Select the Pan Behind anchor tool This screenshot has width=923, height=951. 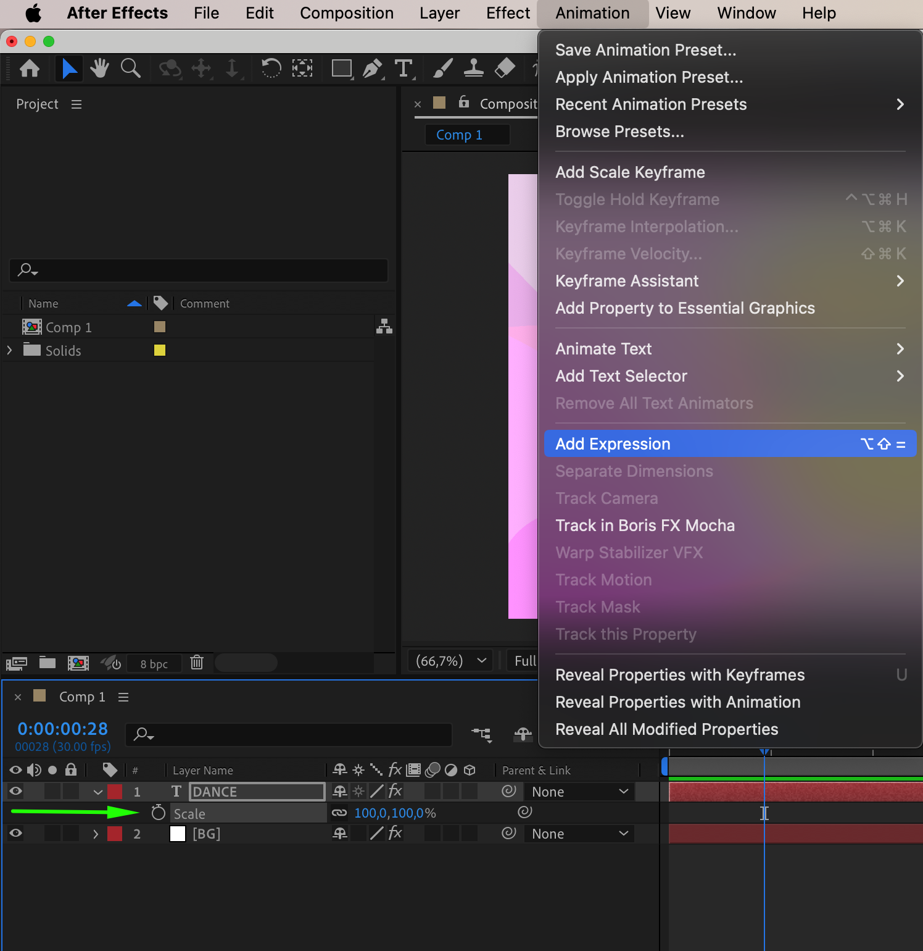(x=302, y=68)
